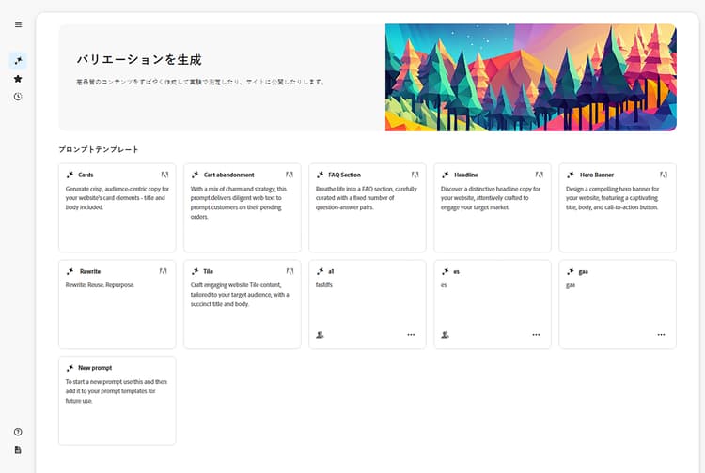This screenshot has height=473, width=705.
Task: Click the shared user icon on es card
Action: pyautogui.click(x=445, y=335)
